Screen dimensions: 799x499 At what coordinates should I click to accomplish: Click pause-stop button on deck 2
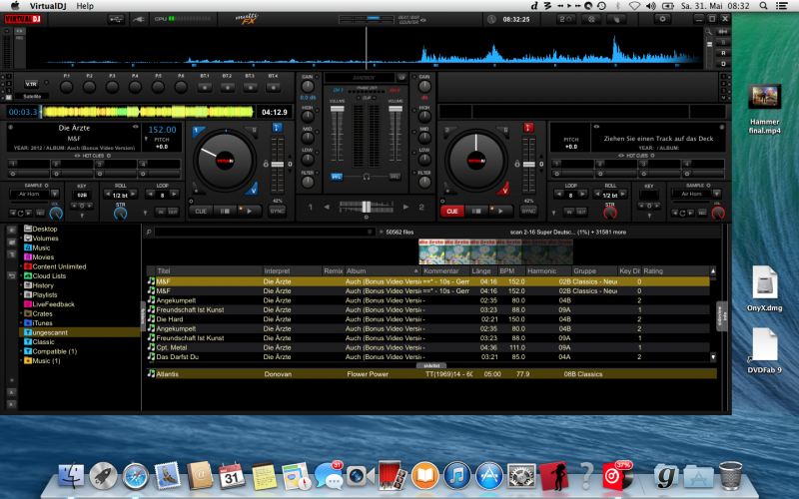click(x=476, y=211)
